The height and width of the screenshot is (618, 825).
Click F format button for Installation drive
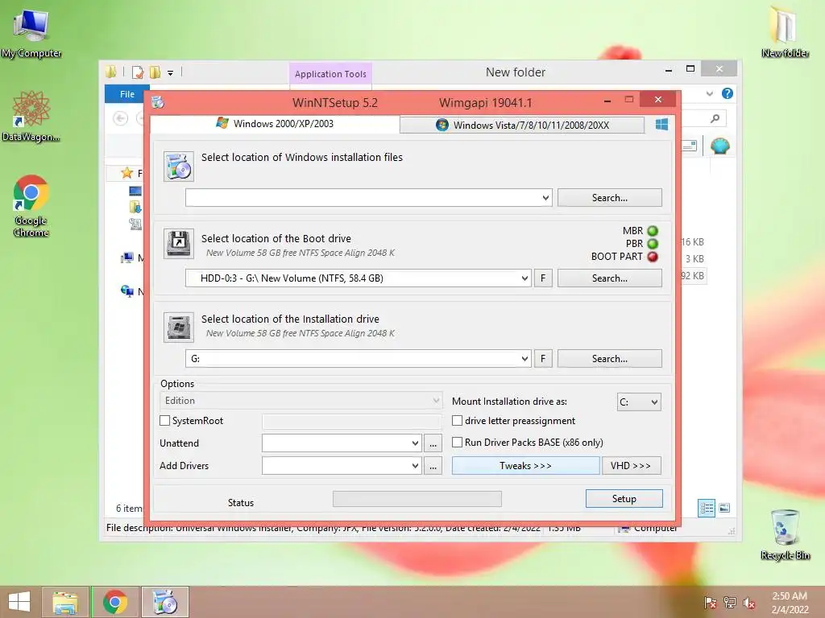pyautogui.click(x=543, y=359)
